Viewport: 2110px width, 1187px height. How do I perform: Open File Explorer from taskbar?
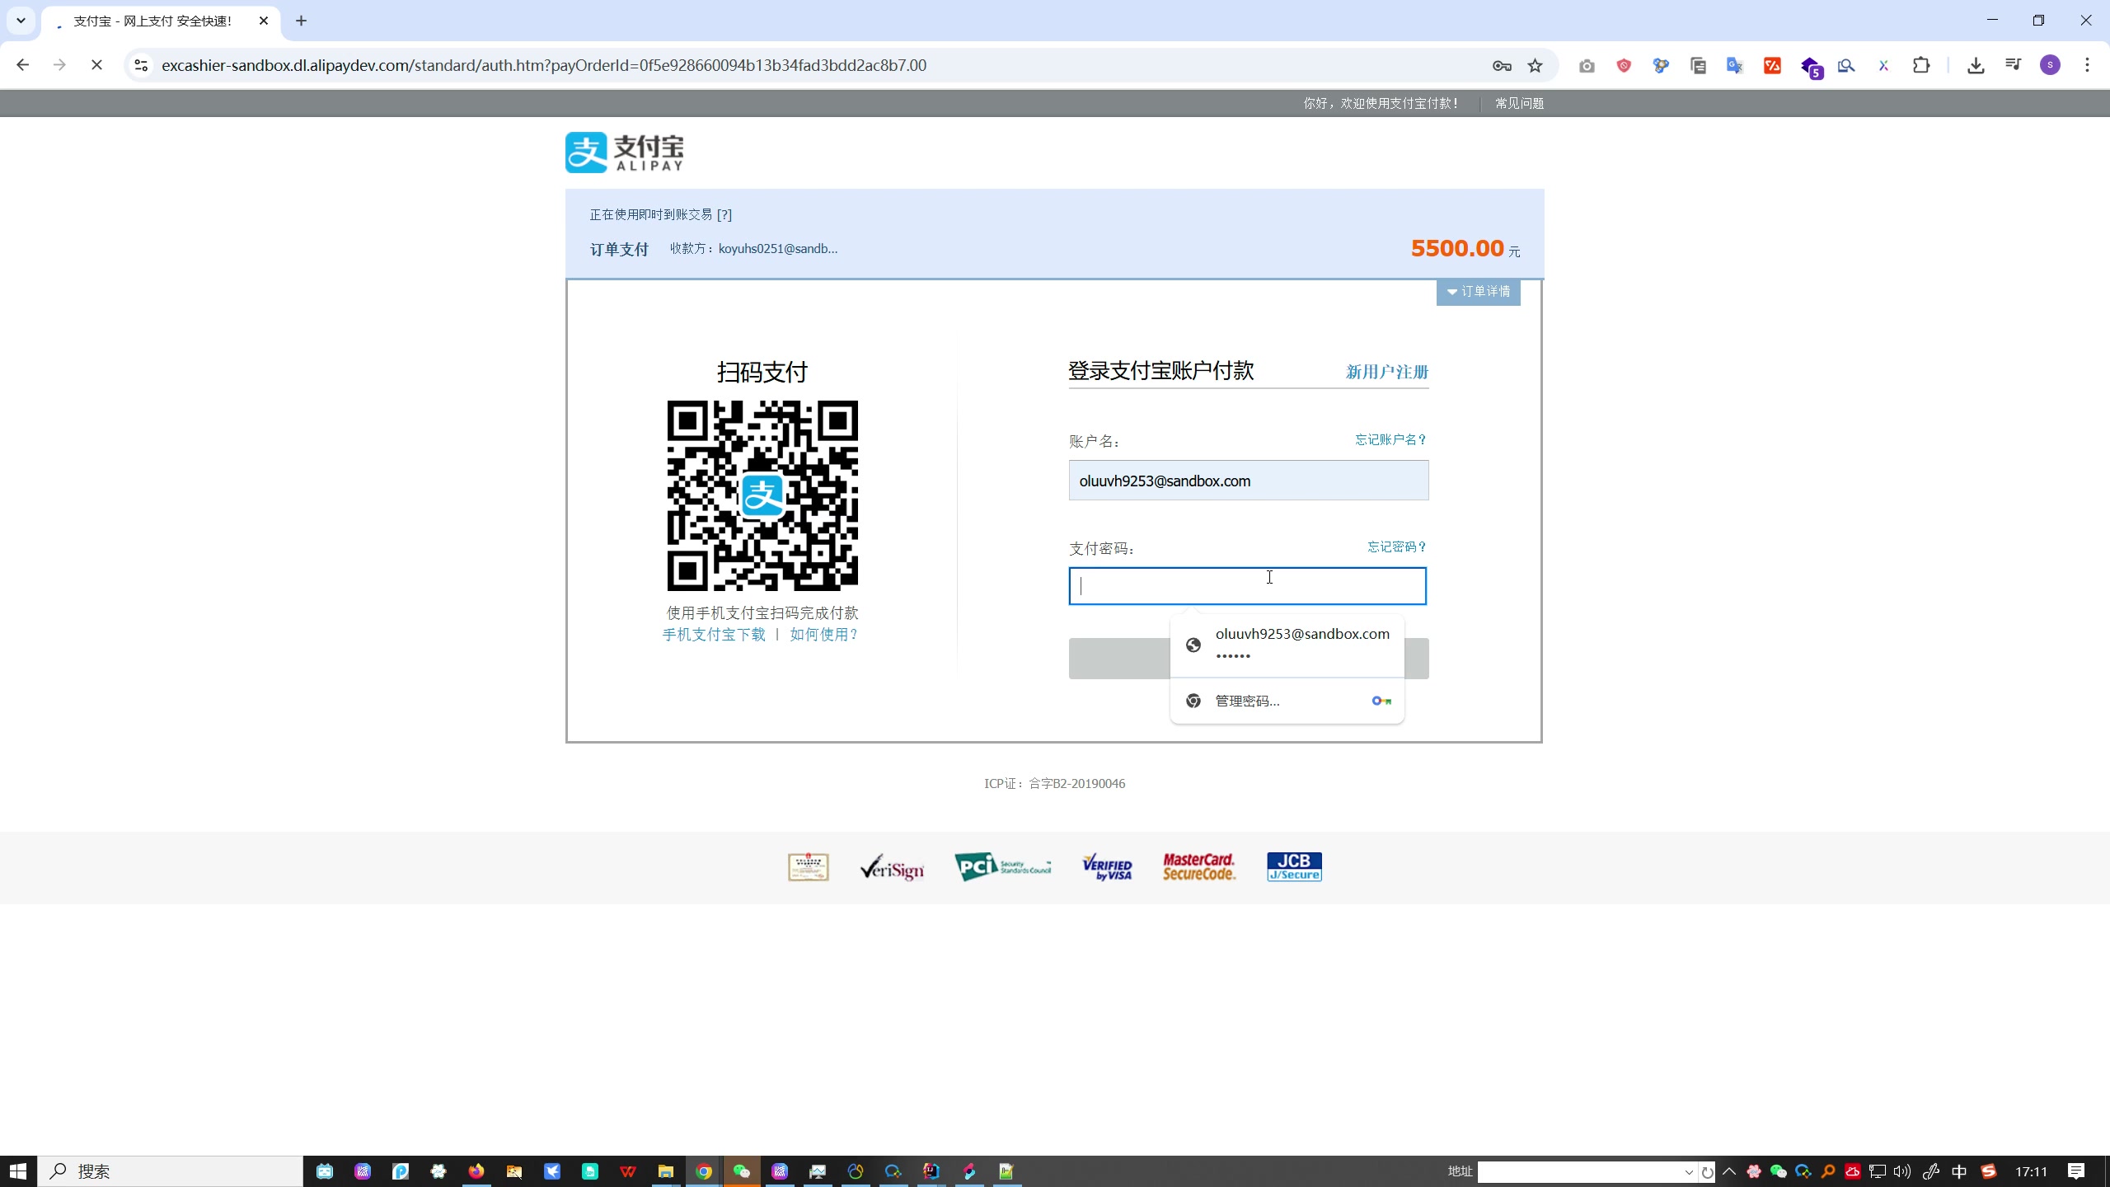pyautogui.click(x=666, y=1171)
